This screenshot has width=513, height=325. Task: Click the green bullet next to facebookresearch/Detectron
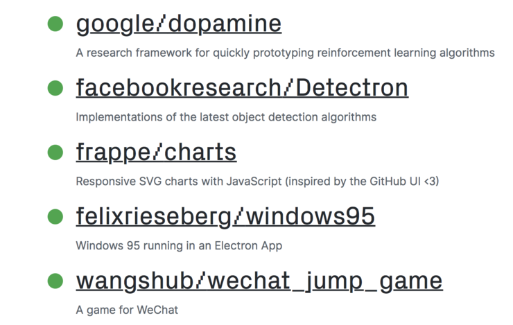point(55,88)
